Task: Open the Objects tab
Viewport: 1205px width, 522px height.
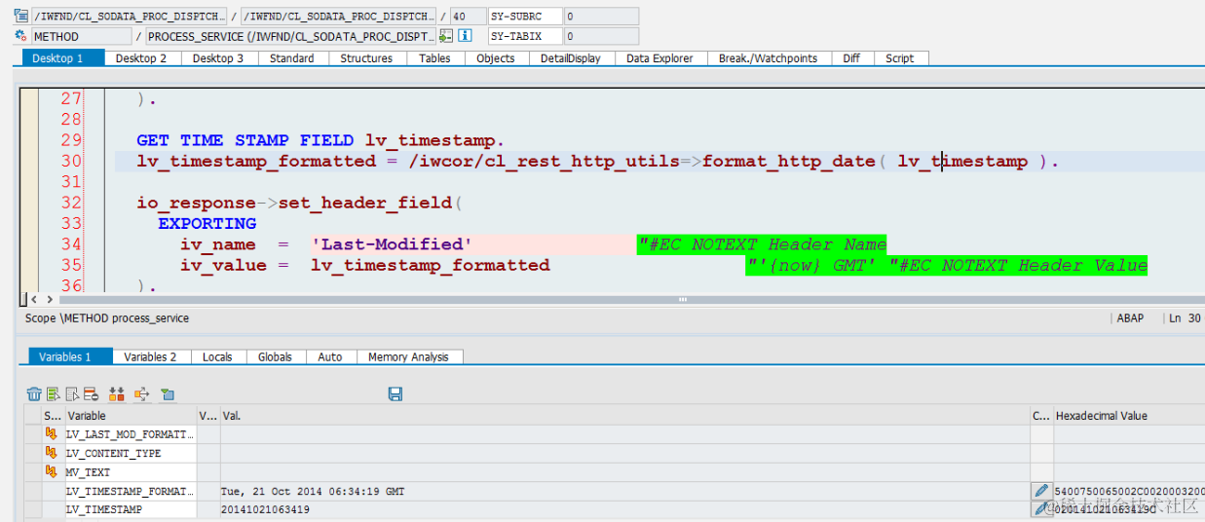Action: pyautogui.click(x=496, y=58)
